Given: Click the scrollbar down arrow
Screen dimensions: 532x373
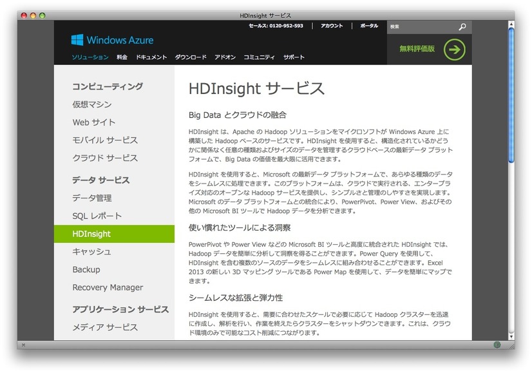Looking at the screenshot, I should 511,337.
